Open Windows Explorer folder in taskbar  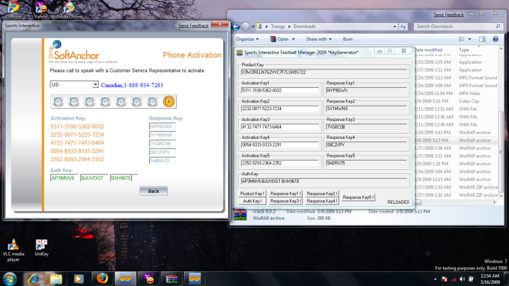[x=56, y=279]
